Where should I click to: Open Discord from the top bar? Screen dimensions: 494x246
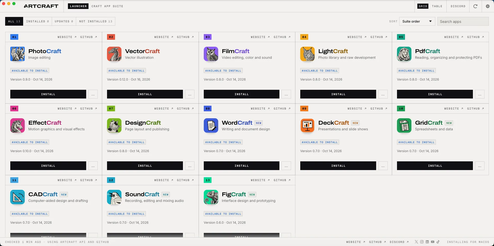click(x=458, y=6)
